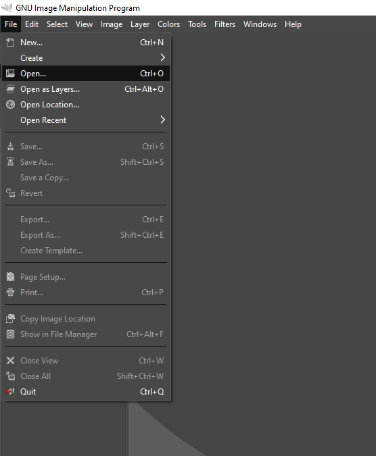Click the Save As icon
The width and height of the screenshot is (376, 456).
click(x=10, y=161)
